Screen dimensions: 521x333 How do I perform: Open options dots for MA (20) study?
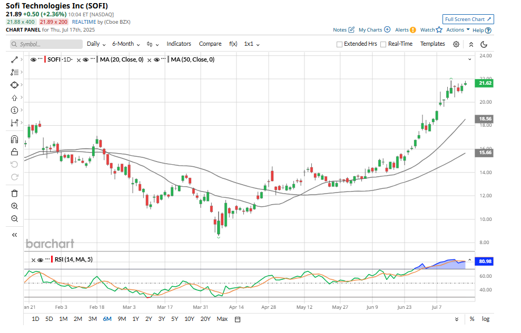(93, 59)
